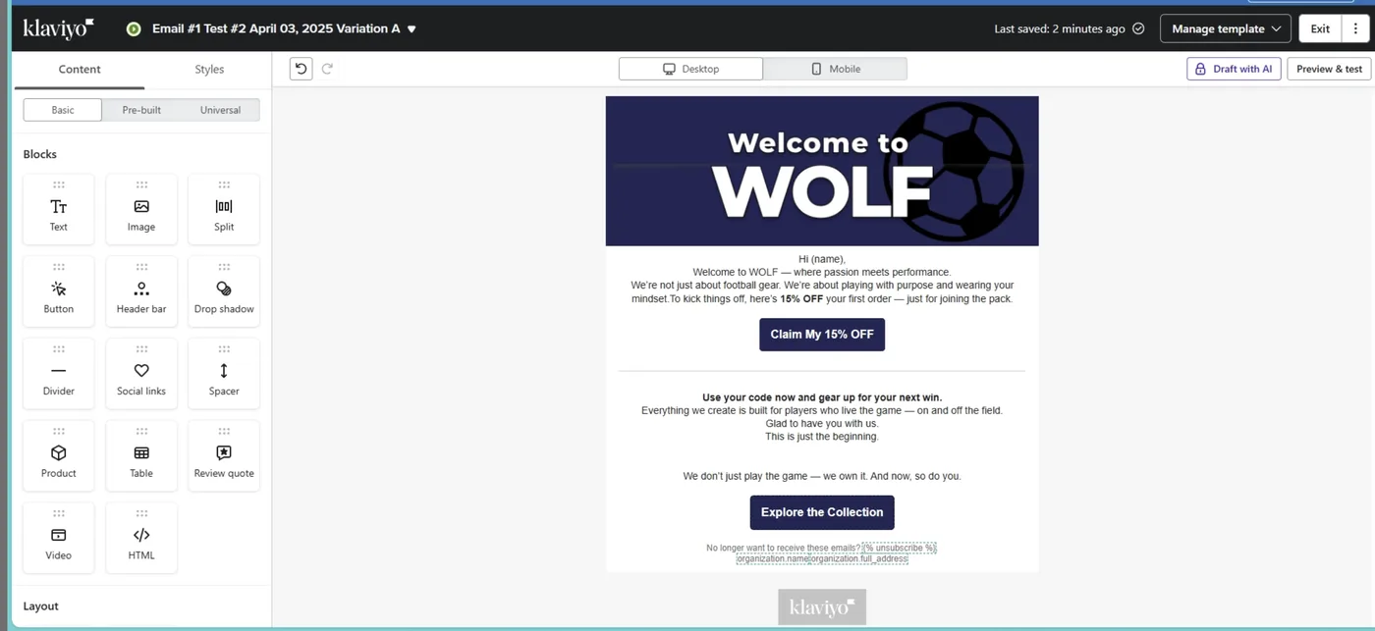Switch to the Styles tab
This screenshot has height=631, width=1375.
click(x=209, y=70)
